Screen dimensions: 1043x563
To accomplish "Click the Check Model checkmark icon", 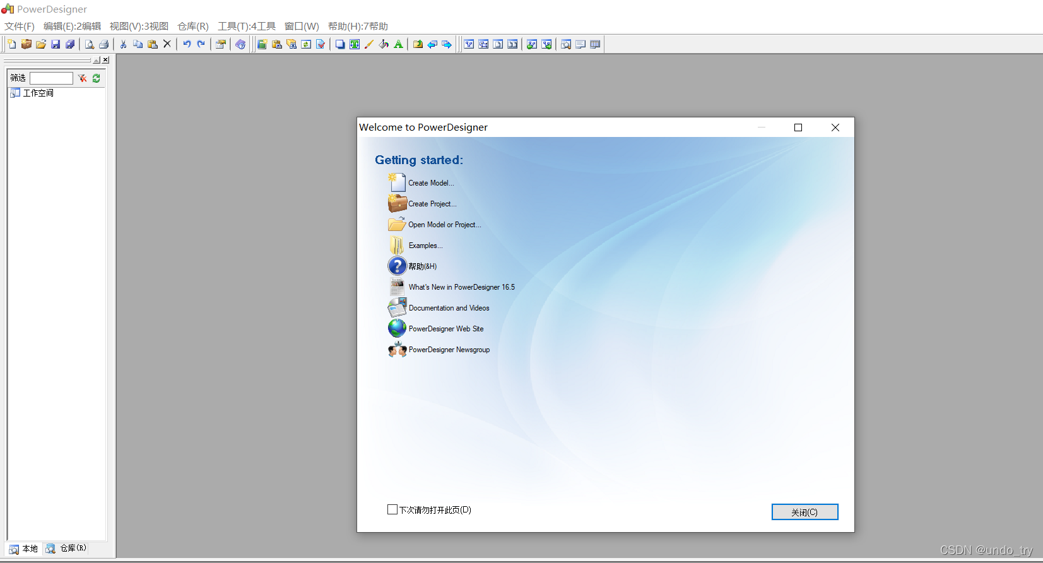I will [321, 44].
